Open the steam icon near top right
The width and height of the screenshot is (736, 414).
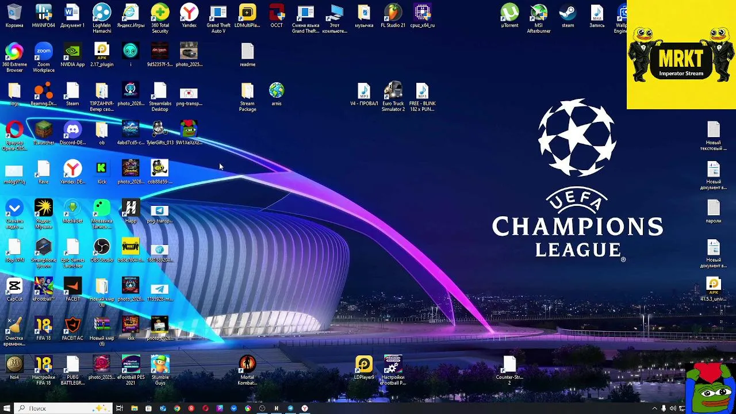pyautogui.click(x=568, y=16)
